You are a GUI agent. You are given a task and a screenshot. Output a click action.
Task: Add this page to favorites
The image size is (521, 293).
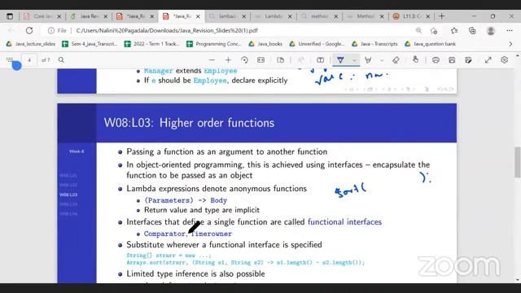coord(433,31)
